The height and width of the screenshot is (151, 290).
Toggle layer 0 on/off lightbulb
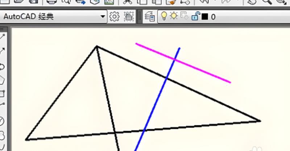coord(164,16)
